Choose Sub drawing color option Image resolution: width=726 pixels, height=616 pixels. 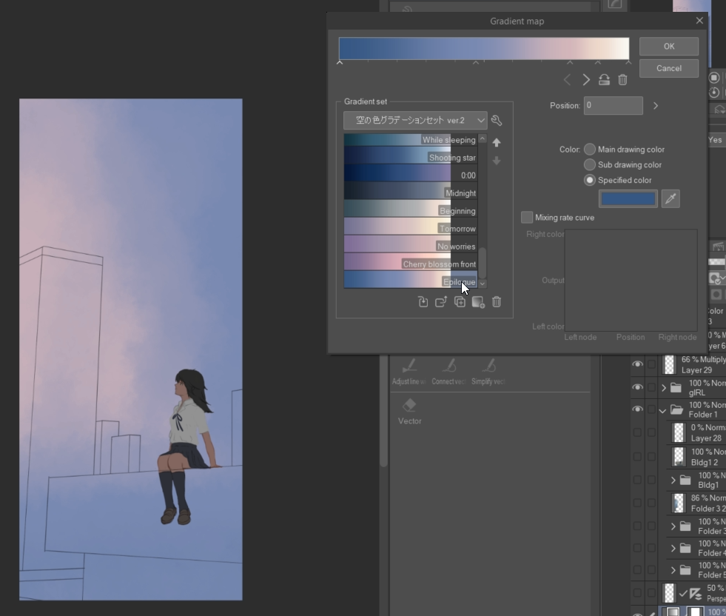click(x=590, y=165)
